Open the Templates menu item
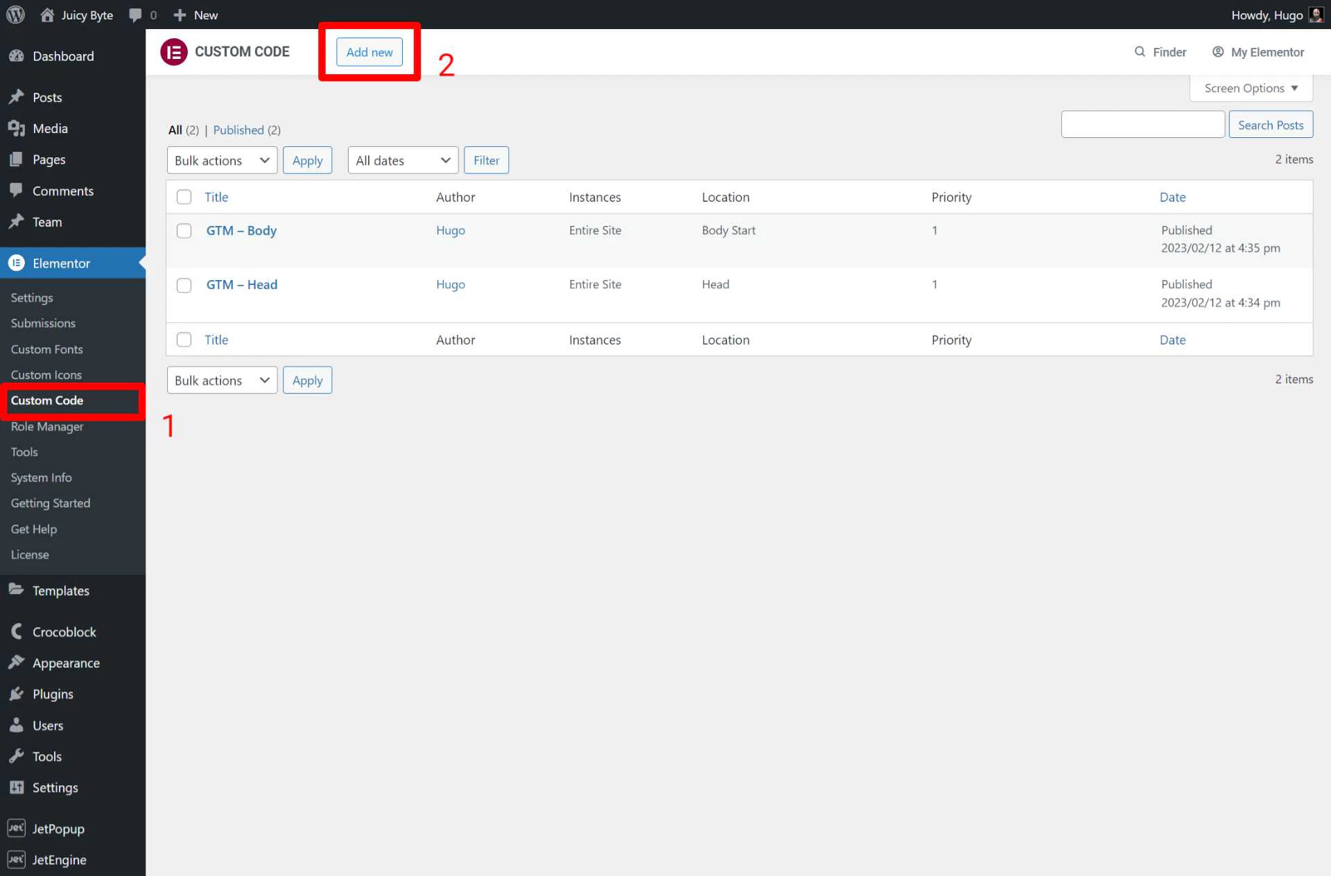Viewport: 1331px width, 876px height. click(x=60, y=590)
